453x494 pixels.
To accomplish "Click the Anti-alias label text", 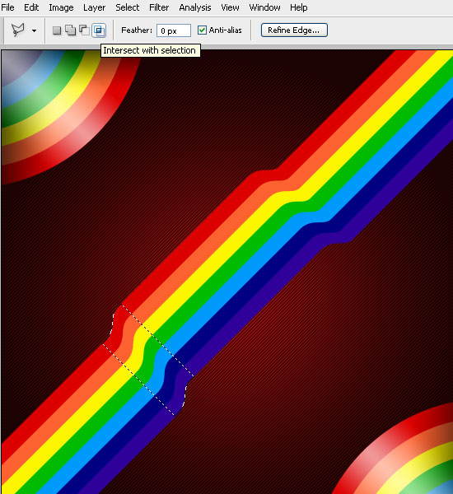I will 225,30.
